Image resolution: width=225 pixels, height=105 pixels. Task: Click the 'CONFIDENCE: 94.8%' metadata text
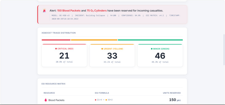[131, 15]
